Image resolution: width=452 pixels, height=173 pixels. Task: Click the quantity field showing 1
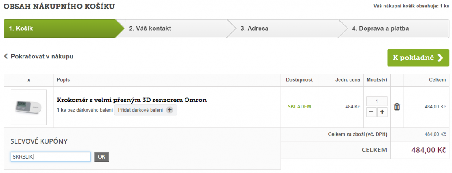(377, 101)
